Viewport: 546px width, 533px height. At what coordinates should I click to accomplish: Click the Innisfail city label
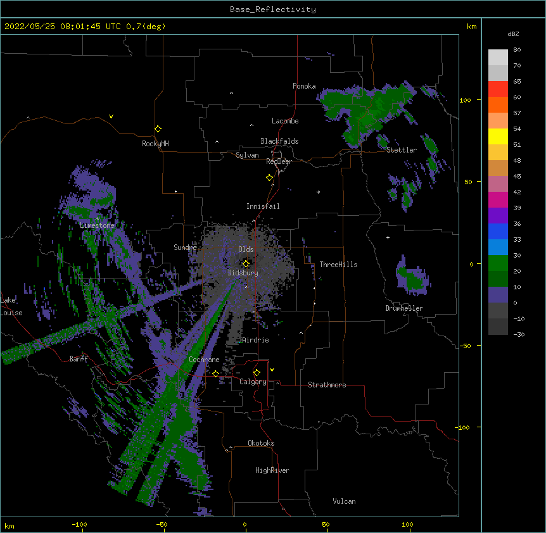point(263,206)
